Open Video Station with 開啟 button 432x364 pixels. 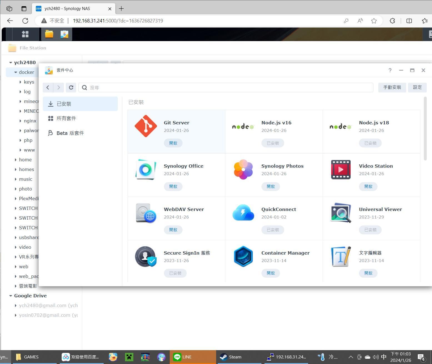[x=368, y=186]
